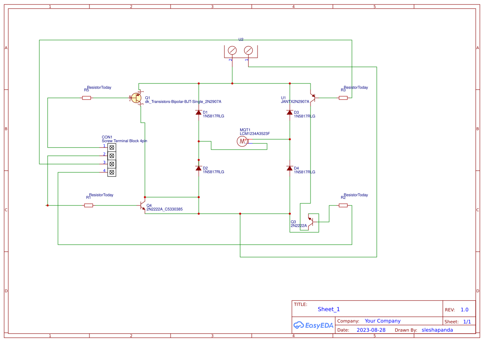Viewport: 484px width, 342px height.
Task: Select the R2 resistor symbol
Action: [x=343, y=206]
